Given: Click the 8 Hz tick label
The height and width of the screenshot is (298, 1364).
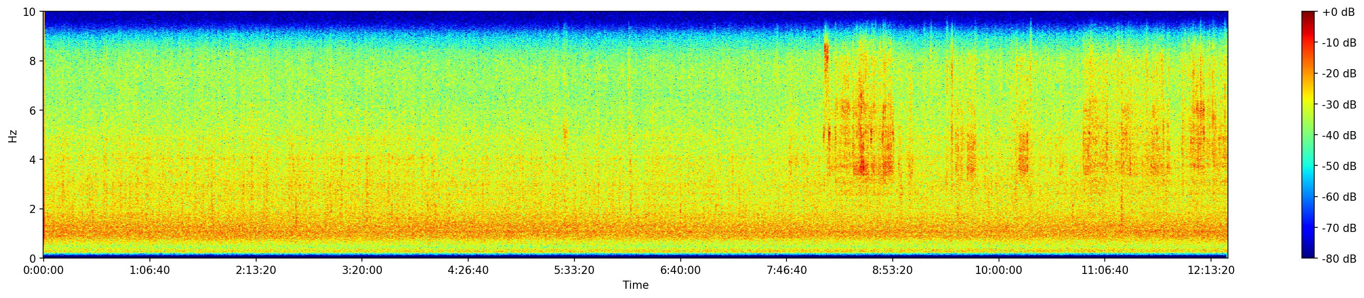Looking at the screenshot, I should 32,61.
